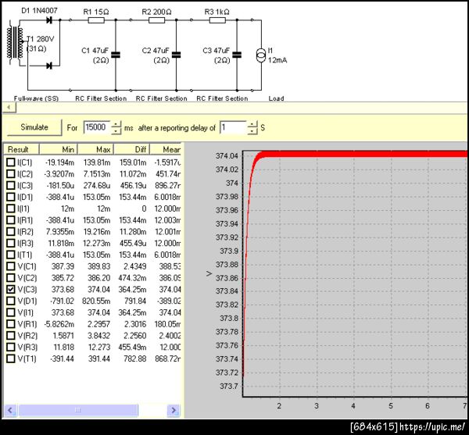Sort by the Result column header

coord(21,149)
